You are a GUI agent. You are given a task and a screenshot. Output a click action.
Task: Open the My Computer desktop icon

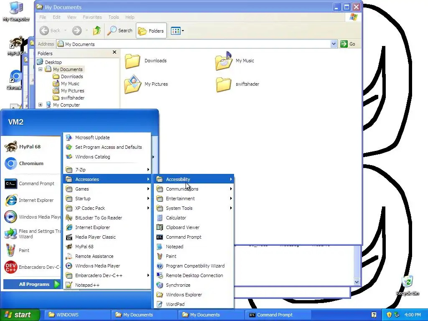16,11
